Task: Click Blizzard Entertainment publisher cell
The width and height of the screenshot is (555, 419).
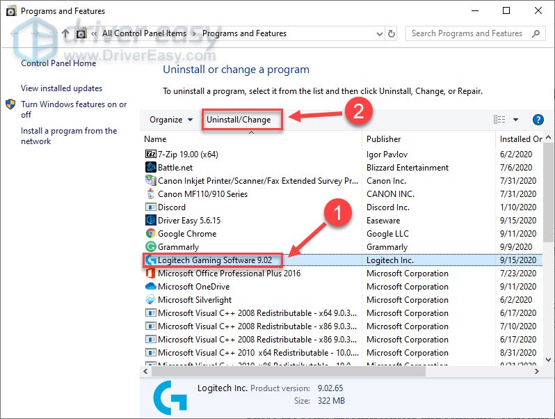Action: 408,167
